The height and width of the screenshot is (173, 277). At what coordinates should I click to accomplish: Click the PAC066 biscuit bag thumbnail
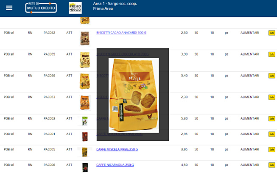(85, 81)
